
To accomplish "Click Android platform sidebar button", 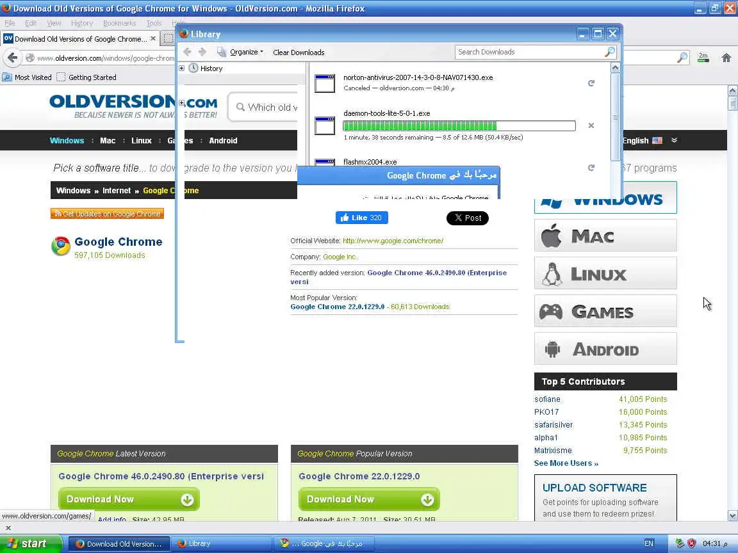I will (x=606, y=348).
